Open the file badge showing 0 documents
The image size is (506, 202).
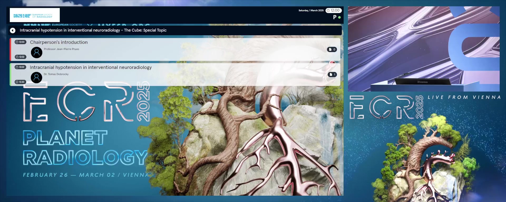click(332, 49)
